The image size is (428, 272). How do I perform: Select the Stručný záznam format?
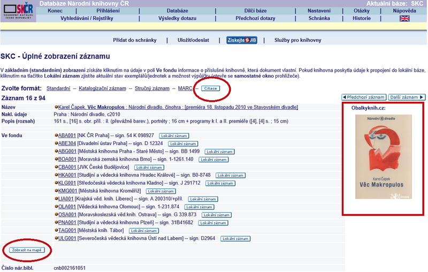(152, 88)
